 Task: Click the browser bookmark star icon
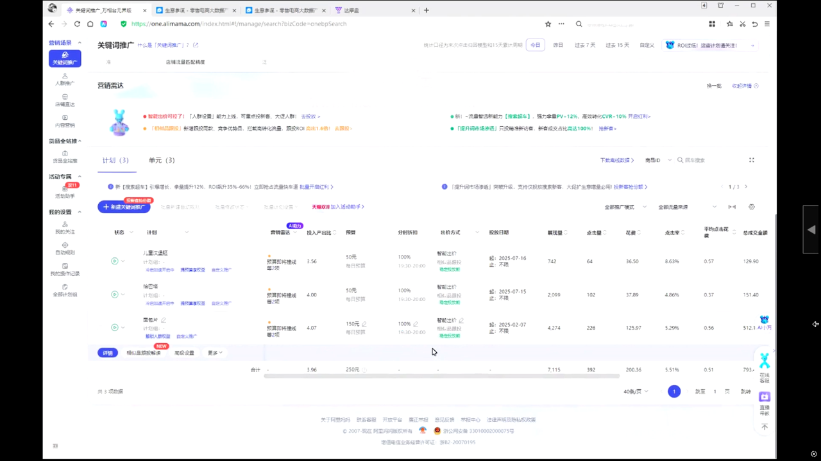point(548,24)
